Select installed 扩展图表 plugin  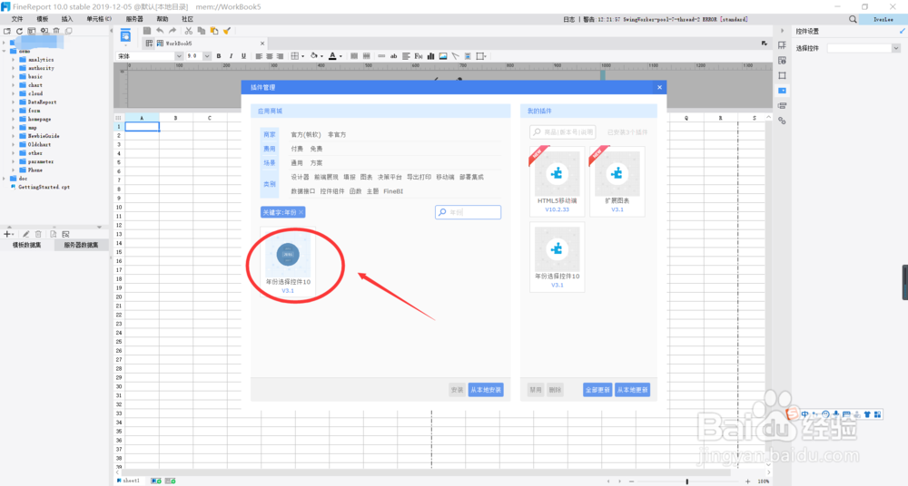[x=617, y=180]
